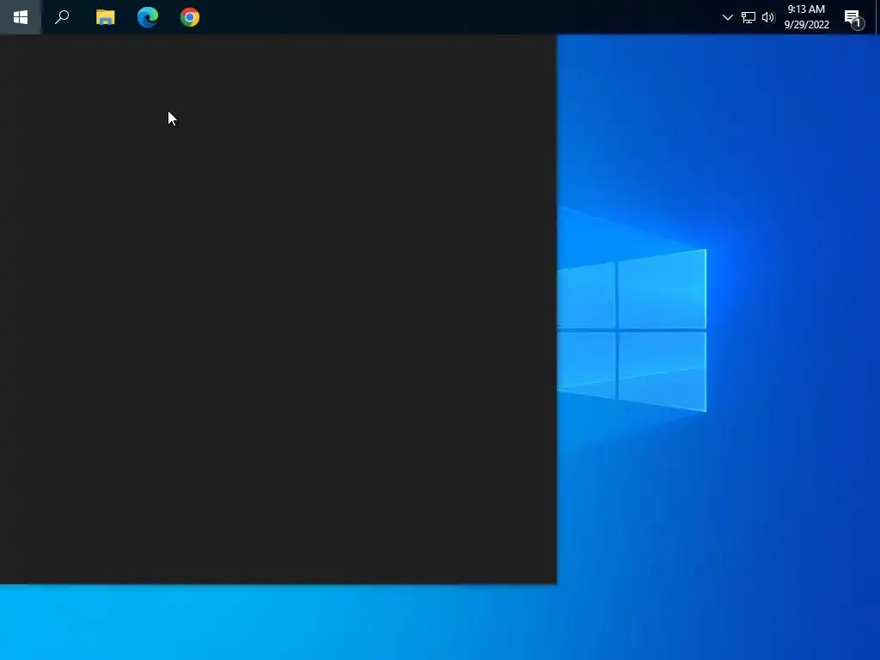Open the network status tray icon

pyautogui.click(x=749, y=17)
